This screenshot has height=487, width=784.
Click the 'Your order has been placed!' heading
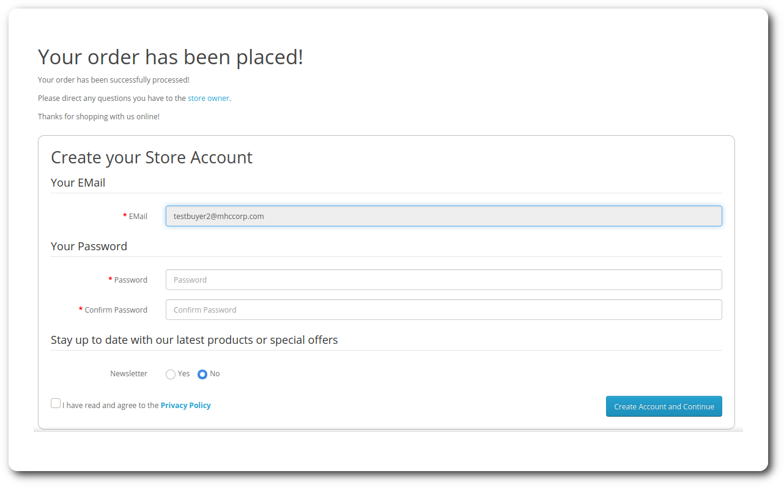tap(171, 57)
